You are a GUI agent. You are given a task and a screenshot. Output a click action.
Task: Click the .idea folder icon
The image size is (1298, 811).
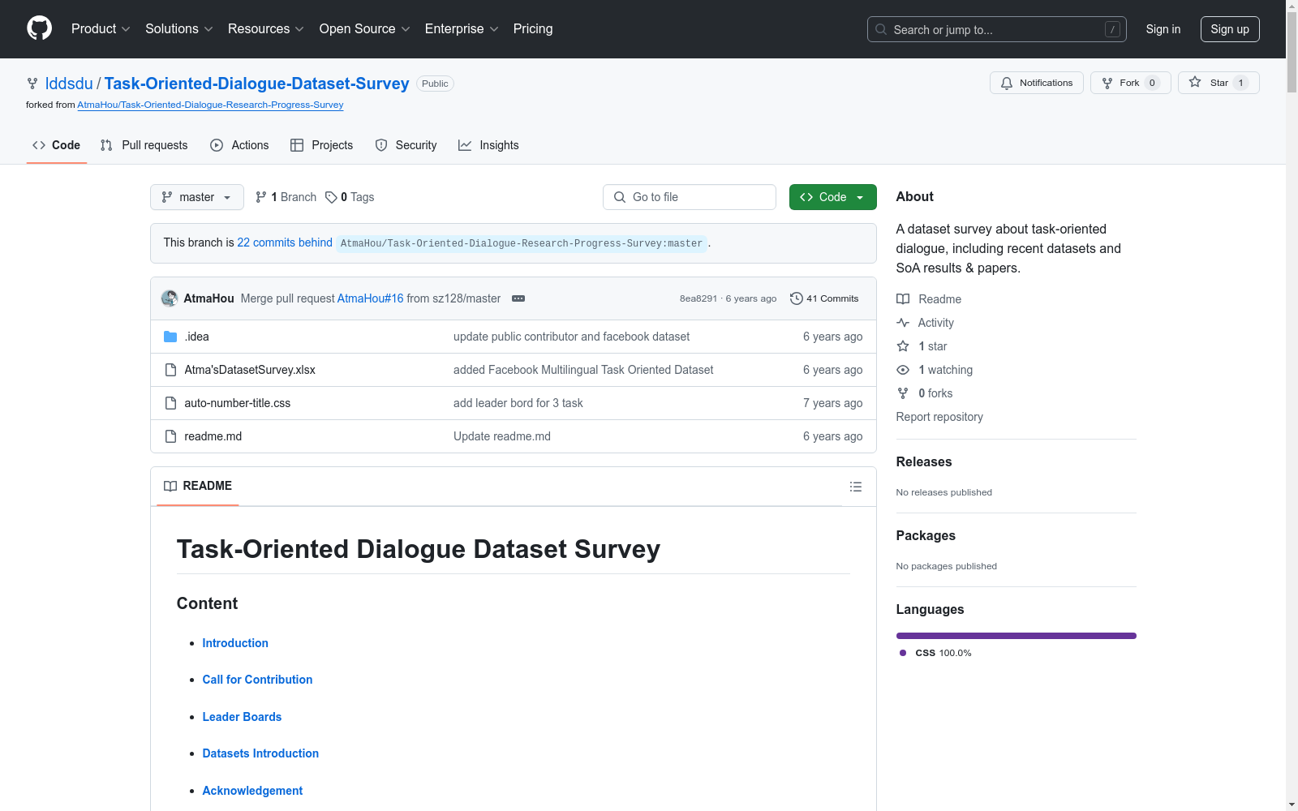170,337
